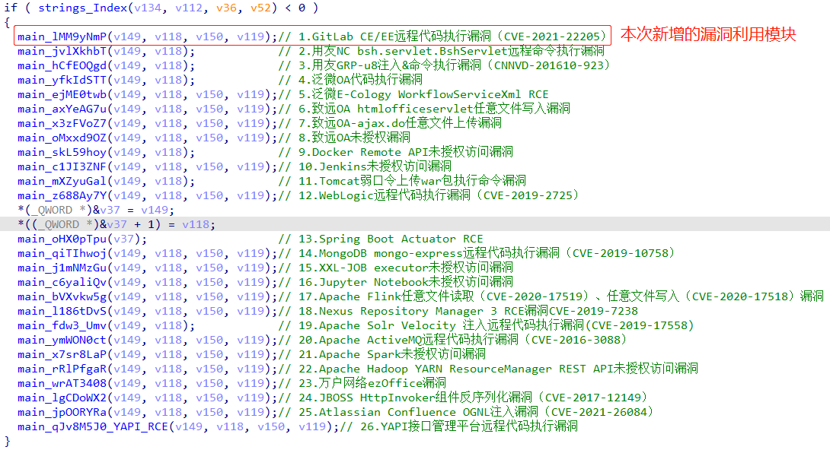
Task: Click the MongoDB mongo-express CVE-2019-10758 comment
Action: [477, 253]
